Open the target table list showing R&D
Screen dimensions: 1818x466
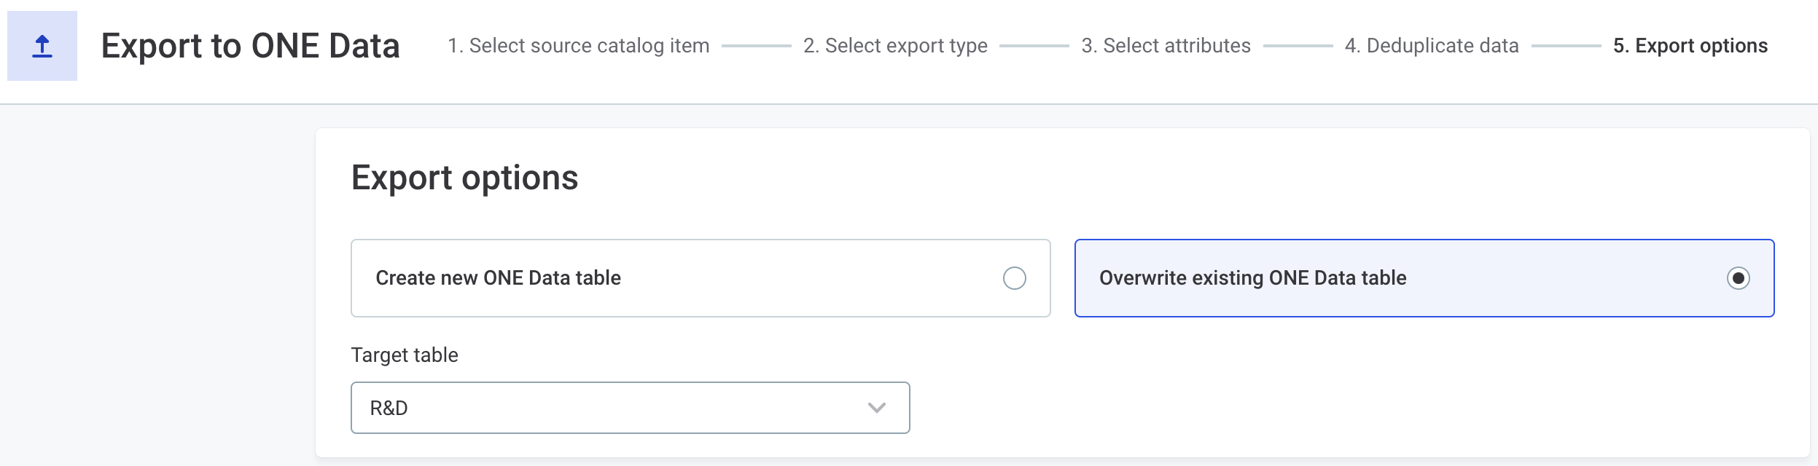coord(631,408)
